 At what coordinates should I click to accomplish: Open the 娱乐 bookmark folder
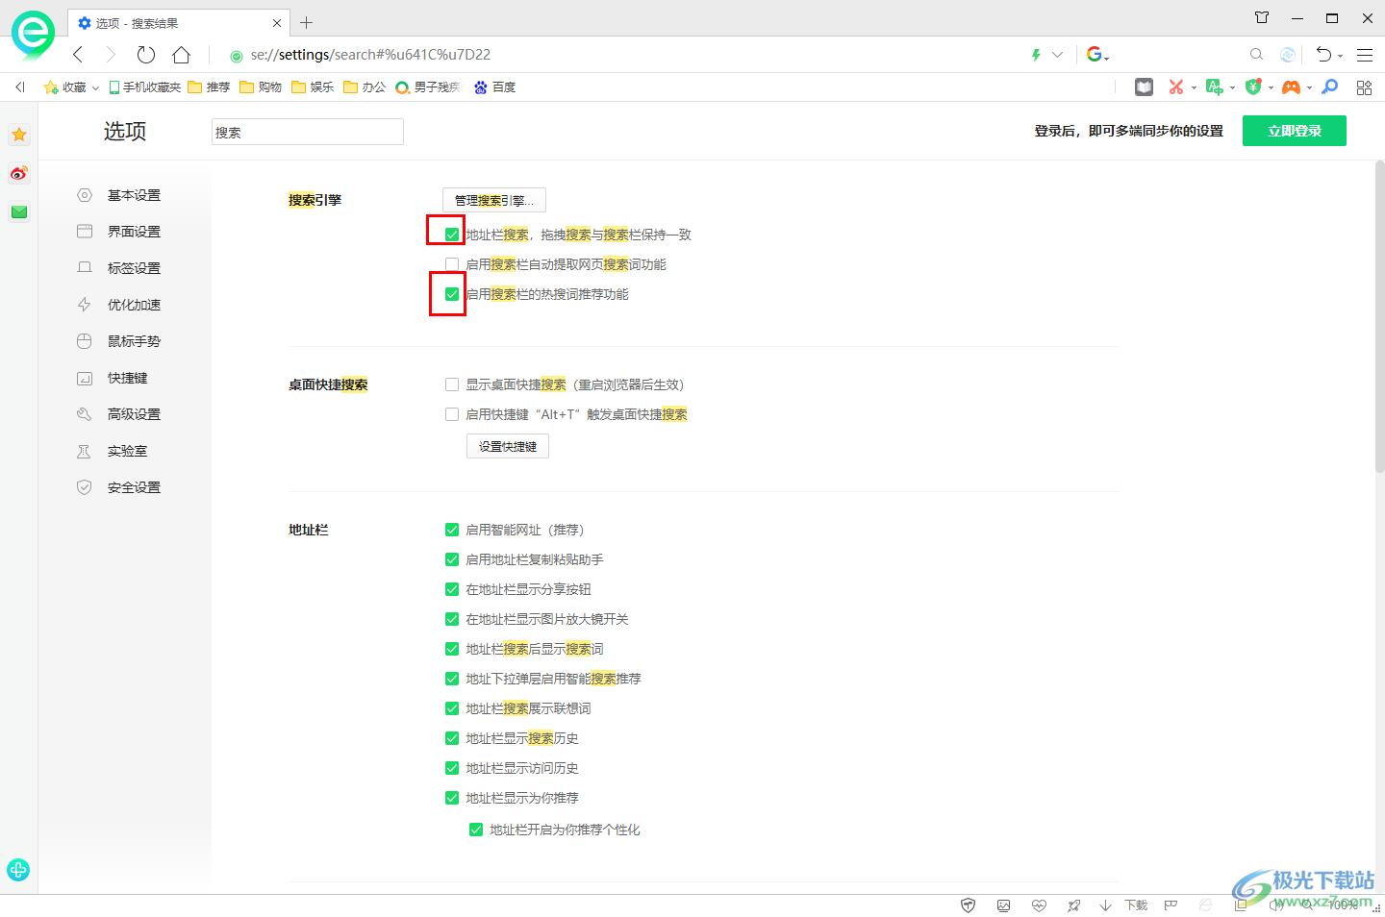[x=313, y=87]
